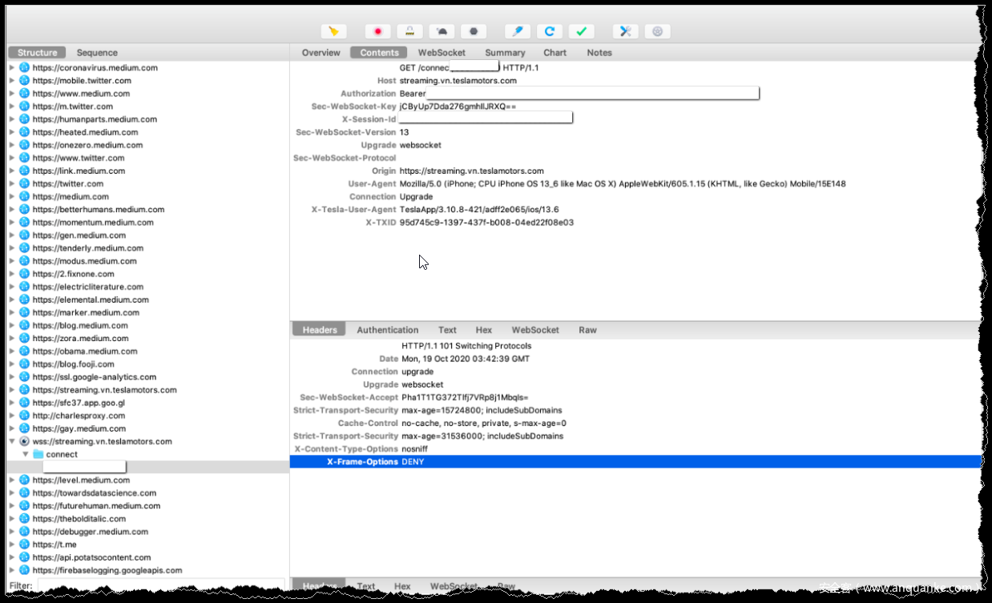Open the WebSocket tab in top panel

coord(442,53)
